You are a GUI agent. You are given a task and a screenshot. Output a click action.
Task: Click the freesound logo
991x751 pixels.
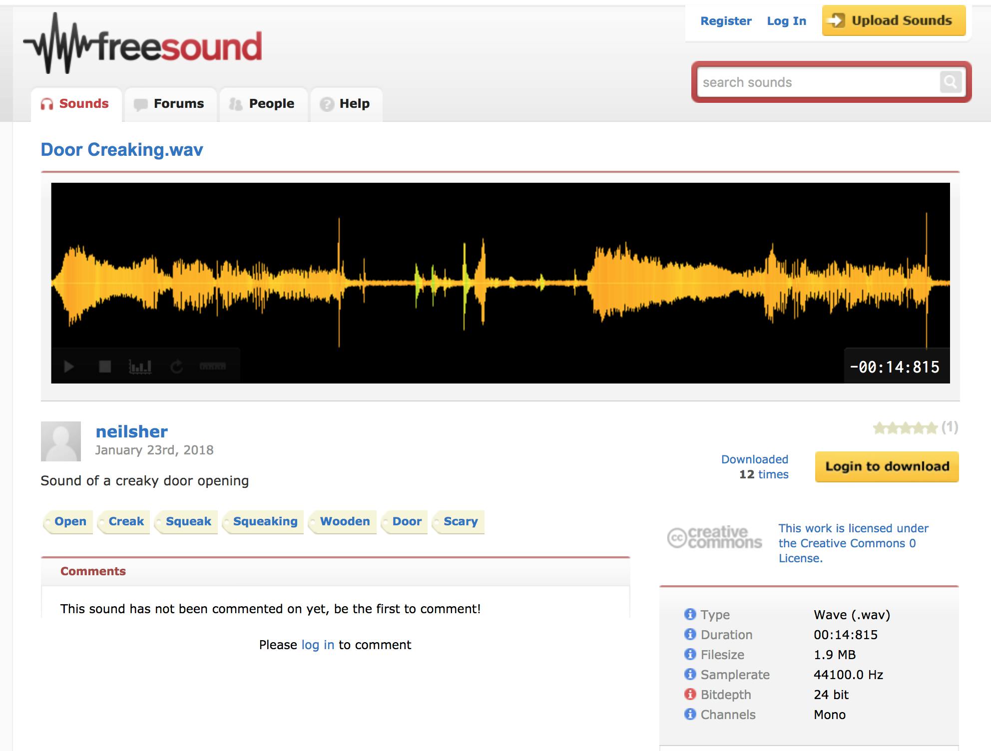143,45
